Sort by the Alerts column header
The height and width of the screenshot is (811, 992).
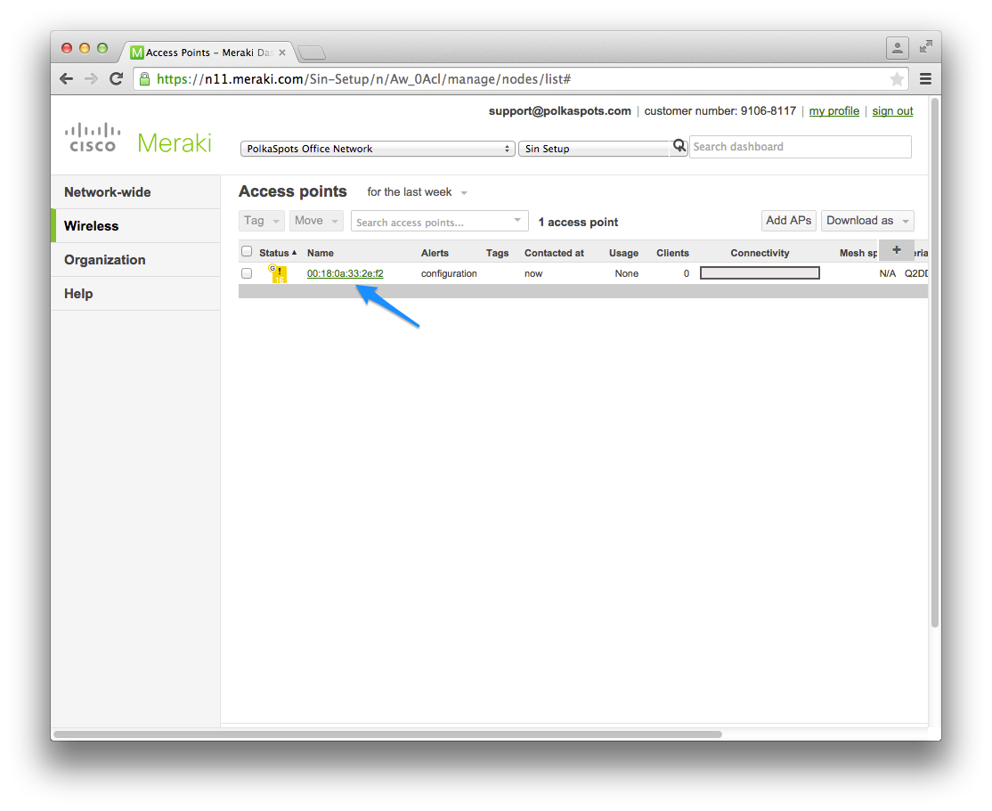click(435, 253)
